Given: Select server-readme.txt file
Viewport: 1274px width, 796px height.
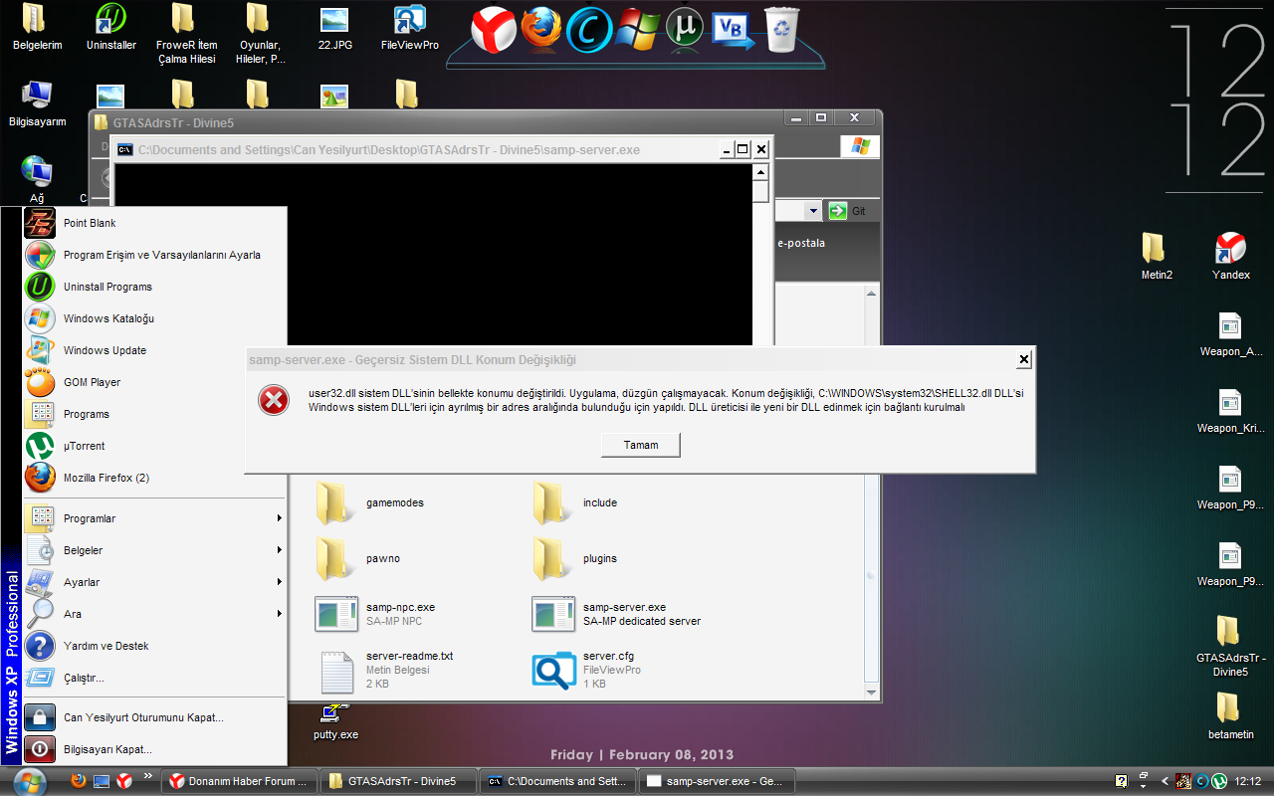Looking at the screenshot, I should (386, 670).
